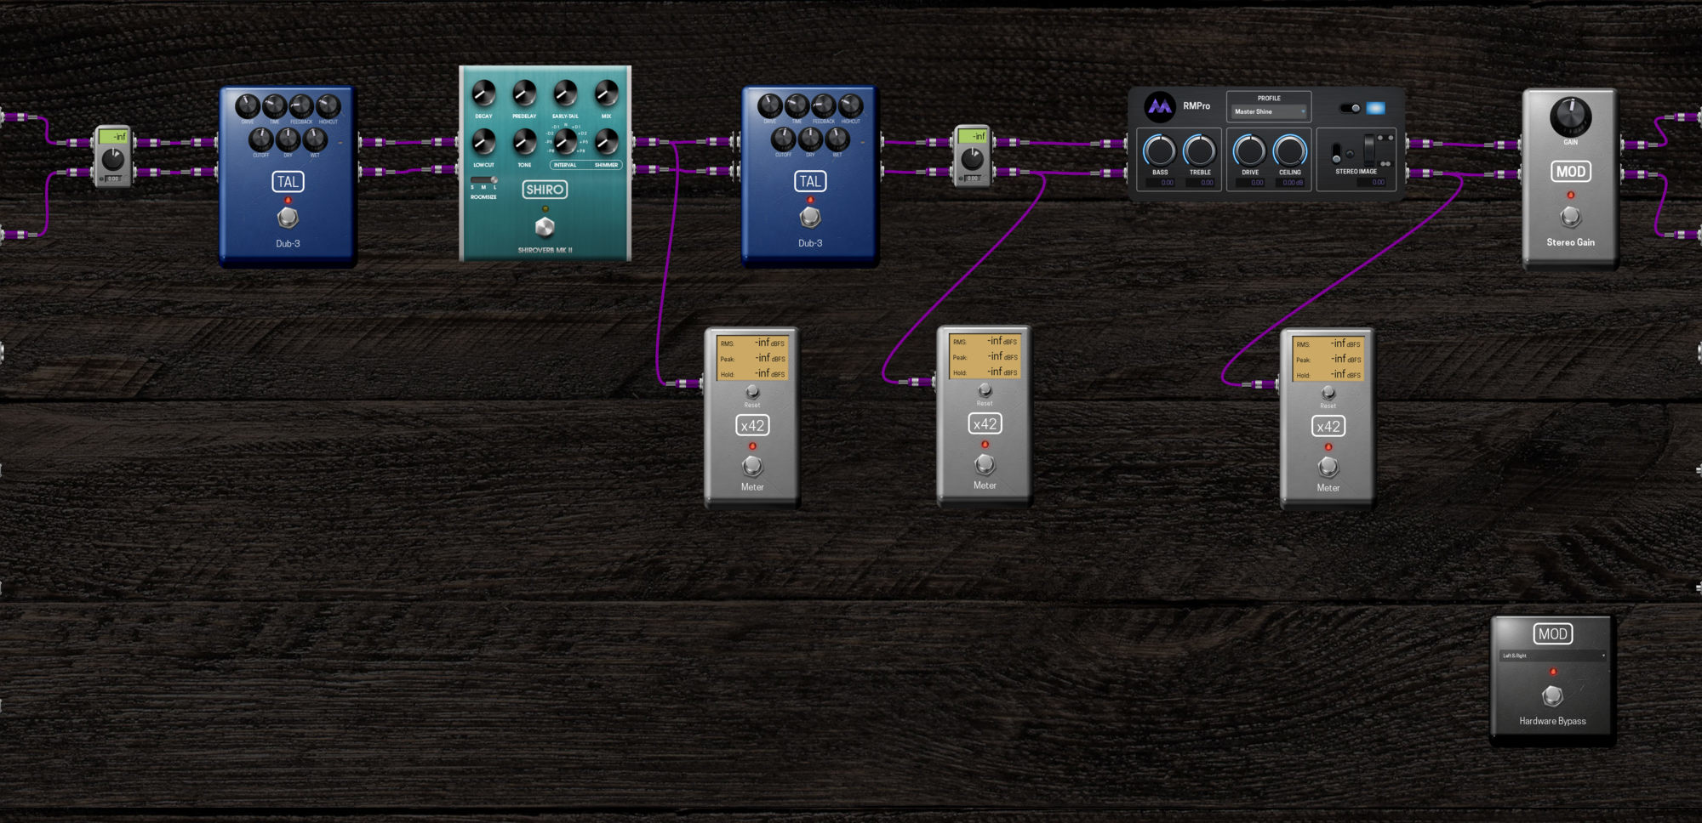Click the green -inf display on the level meter before RMPro
Screen dimensions: 1702x823
(x=972, y=136)
